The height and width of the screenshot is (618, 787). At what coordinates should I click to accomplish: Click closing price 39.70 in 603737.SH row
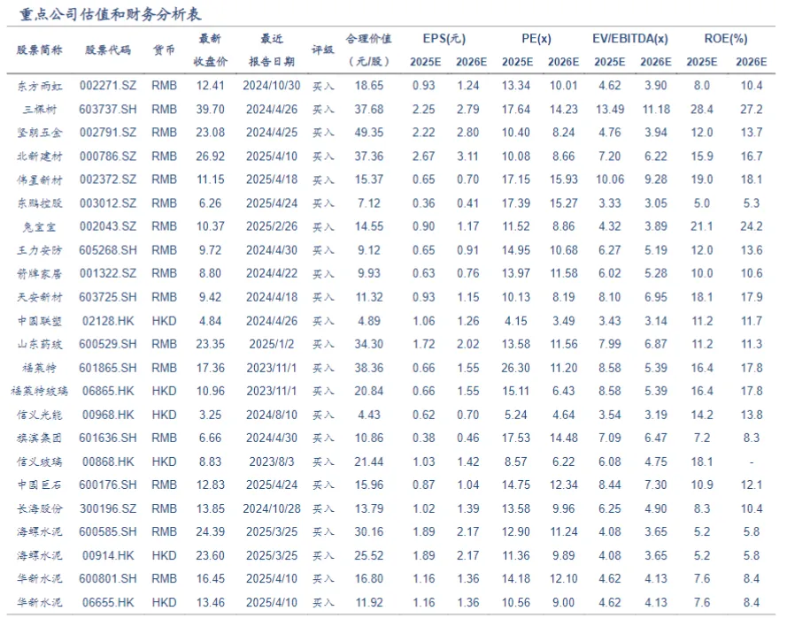[x=211, y=110]
